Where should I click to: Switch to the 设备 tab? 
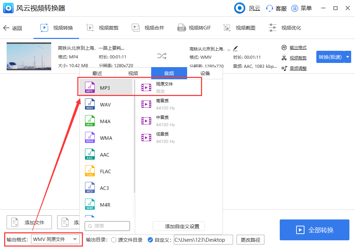205,73
